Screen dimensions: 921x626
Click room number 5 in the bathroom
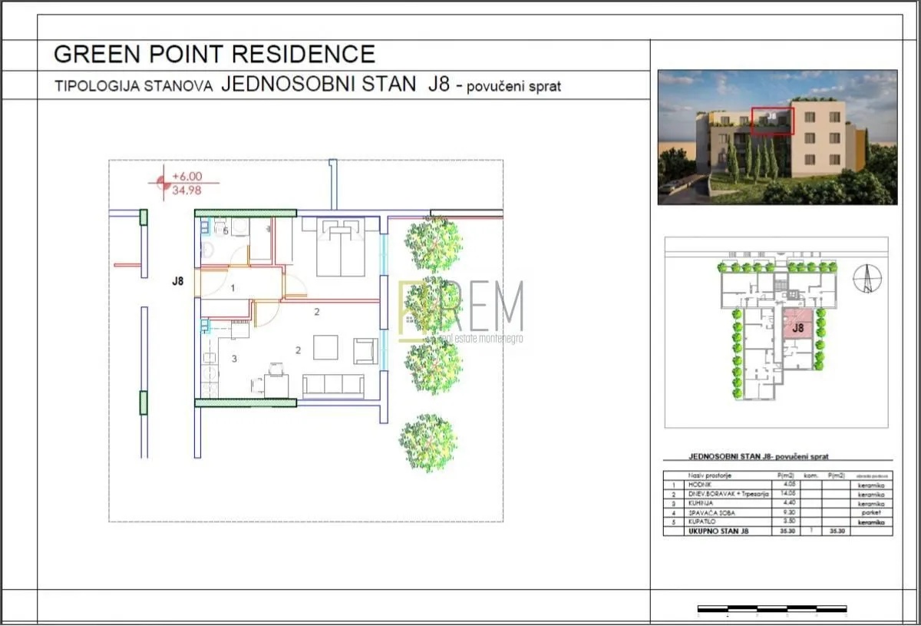pyautogui.click(x=226, y=230)
